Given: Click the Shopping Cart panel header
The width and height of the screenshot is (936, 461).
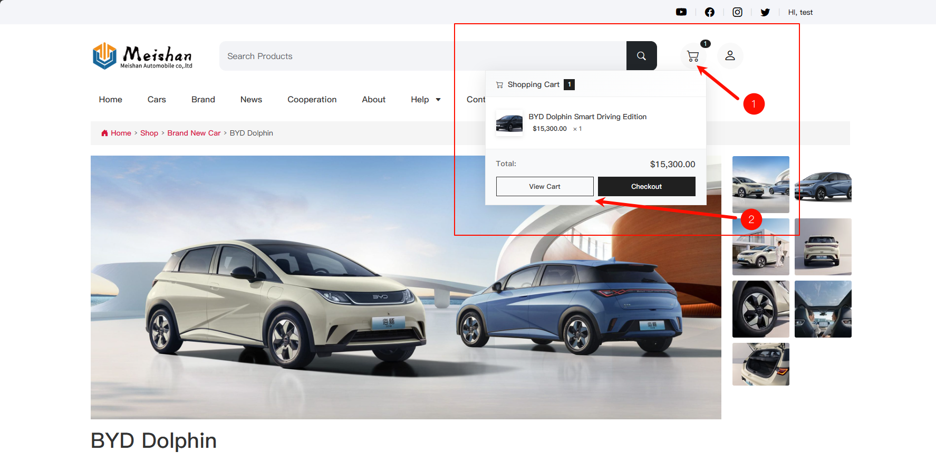Looking at the screenshot, I should click(x=596, y=84).
